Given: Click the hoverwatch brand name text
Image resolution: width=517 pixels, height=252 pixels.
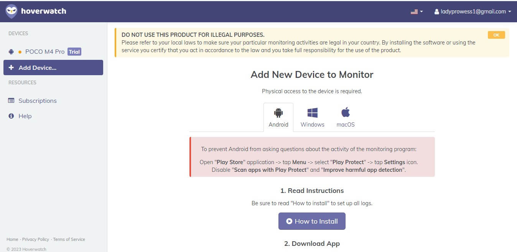Looking at the screenshot, I should [44, 11].
